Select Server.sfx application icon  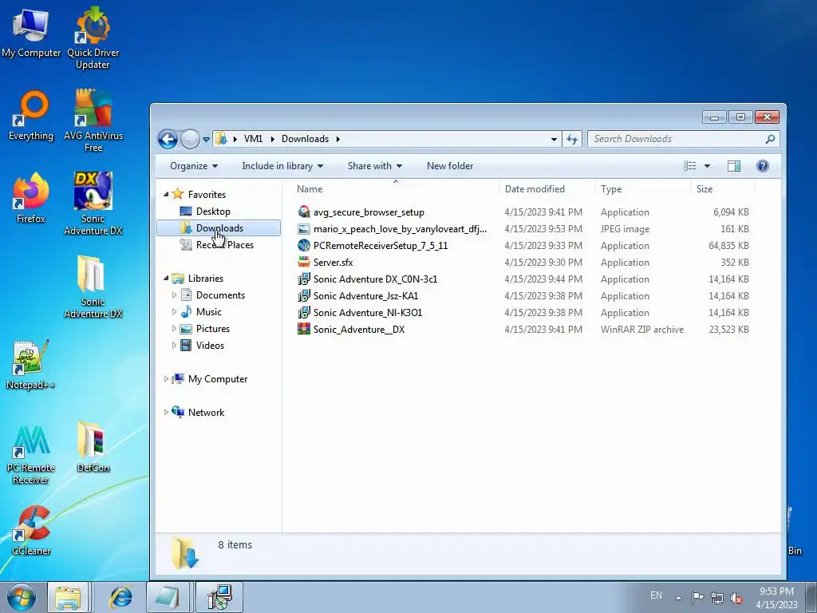[304, 262]
